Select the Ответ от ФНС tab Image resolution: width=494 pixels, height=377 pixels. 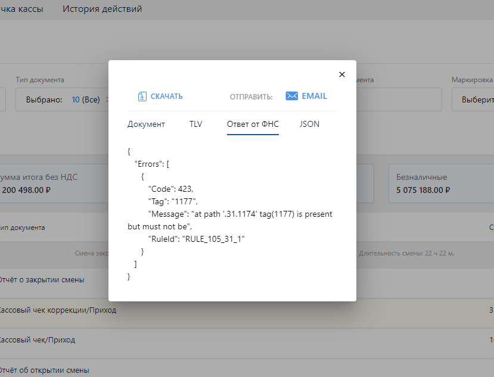click(x=253, y=124)
